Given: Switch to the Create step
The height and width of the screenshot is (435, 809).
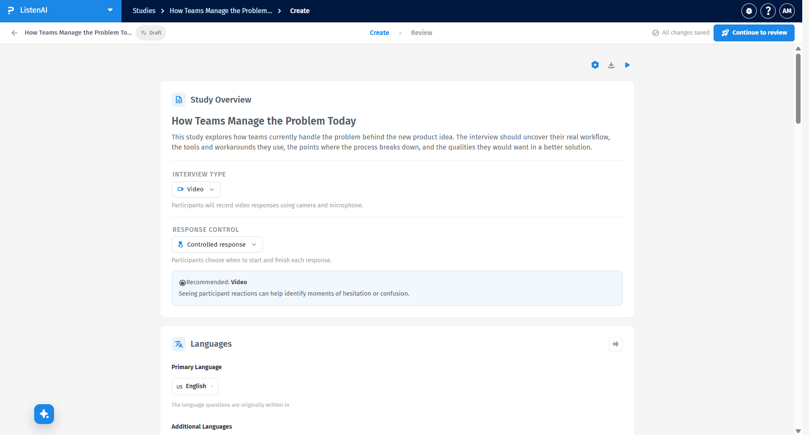Looking at the screenshot, I should point(379,33).
